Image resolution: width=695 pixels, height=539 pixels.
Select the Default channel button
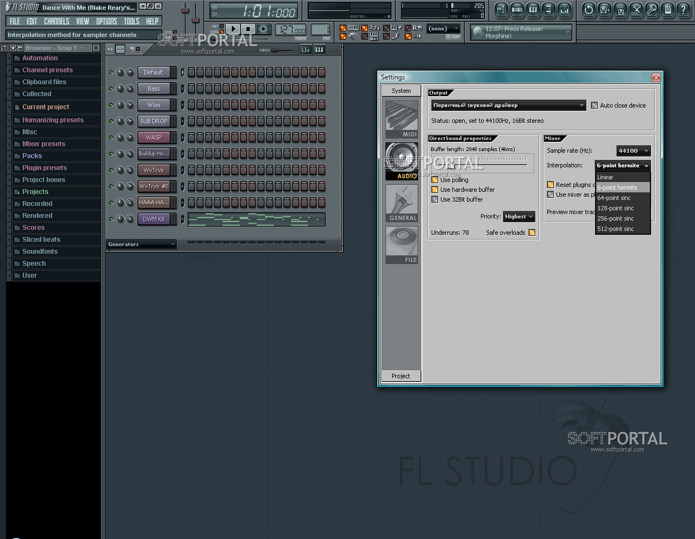(154, 72)
